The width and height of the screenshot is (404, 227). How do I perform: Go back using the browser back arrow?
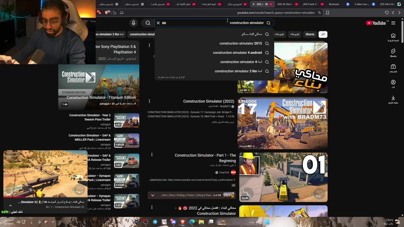(x=399, y=13)
